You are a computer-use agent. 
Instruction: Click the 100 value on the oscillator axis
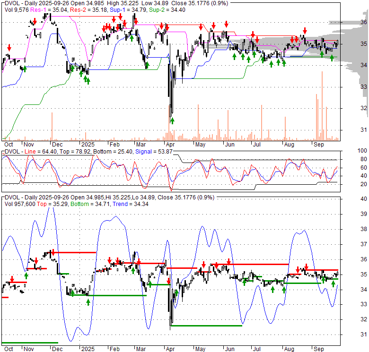(362, 151)
